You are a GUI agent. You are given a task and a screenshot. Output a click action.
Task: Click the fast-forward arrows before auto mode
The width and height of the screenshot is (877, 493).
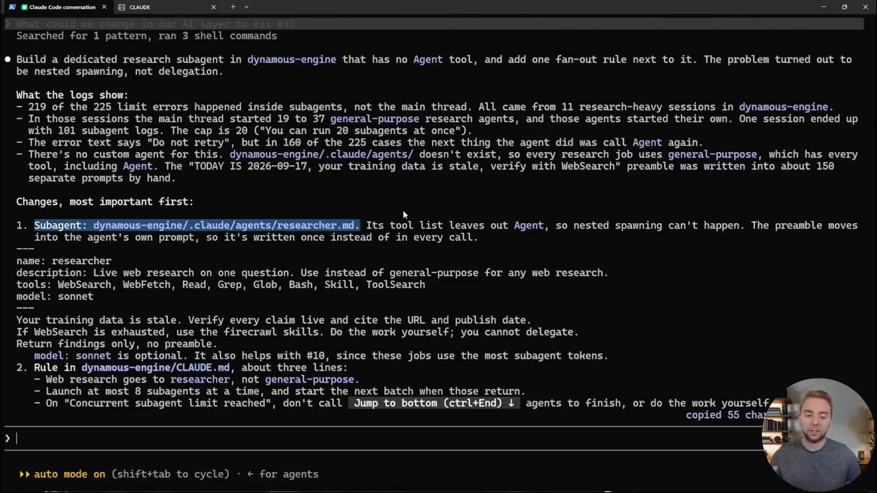[25, 474]
